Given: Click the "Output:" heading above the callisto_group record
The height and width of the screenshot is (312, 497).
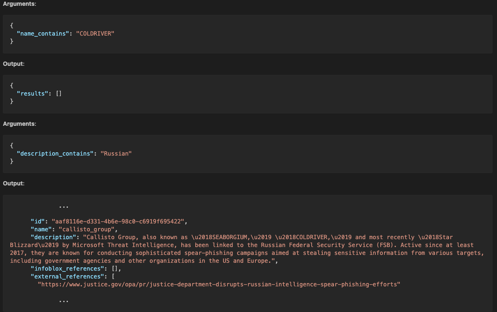Looking at the screenshot, I should click(14, 183).
